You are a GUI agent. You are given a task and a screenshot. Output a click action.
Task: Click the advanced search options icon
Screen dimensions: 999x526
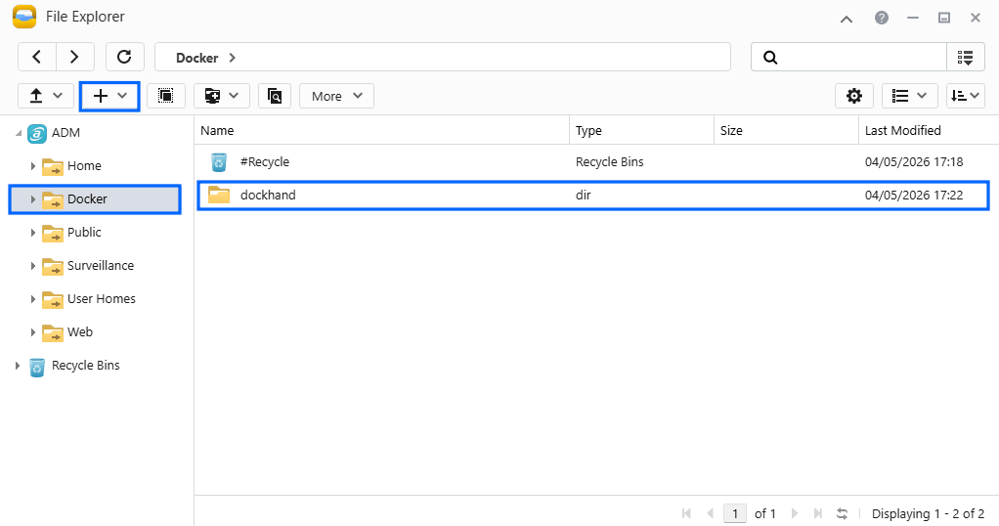click(x=965, y=58)
